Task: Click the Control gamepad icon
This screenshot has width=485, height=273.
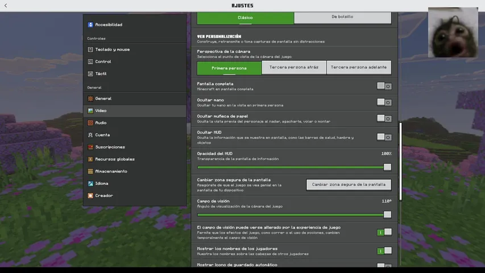Action: [90, 61]
